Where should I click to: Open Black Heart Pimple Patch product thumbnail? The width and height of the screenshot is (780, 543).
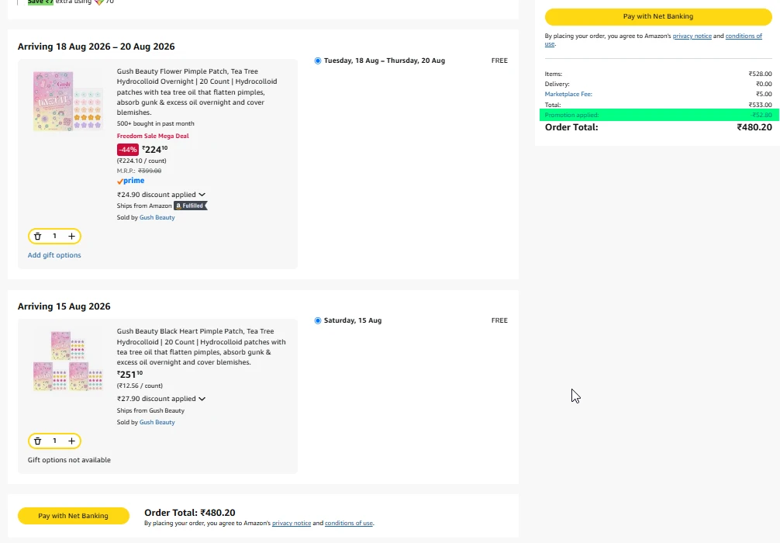[x=68, y=361]
